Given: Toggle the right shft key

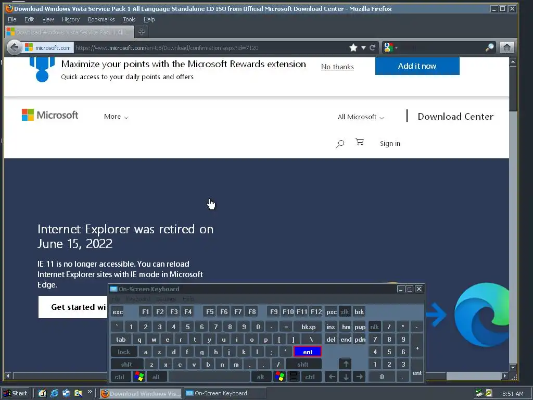Looking at the screenshot, I should (x=303, y=364).
